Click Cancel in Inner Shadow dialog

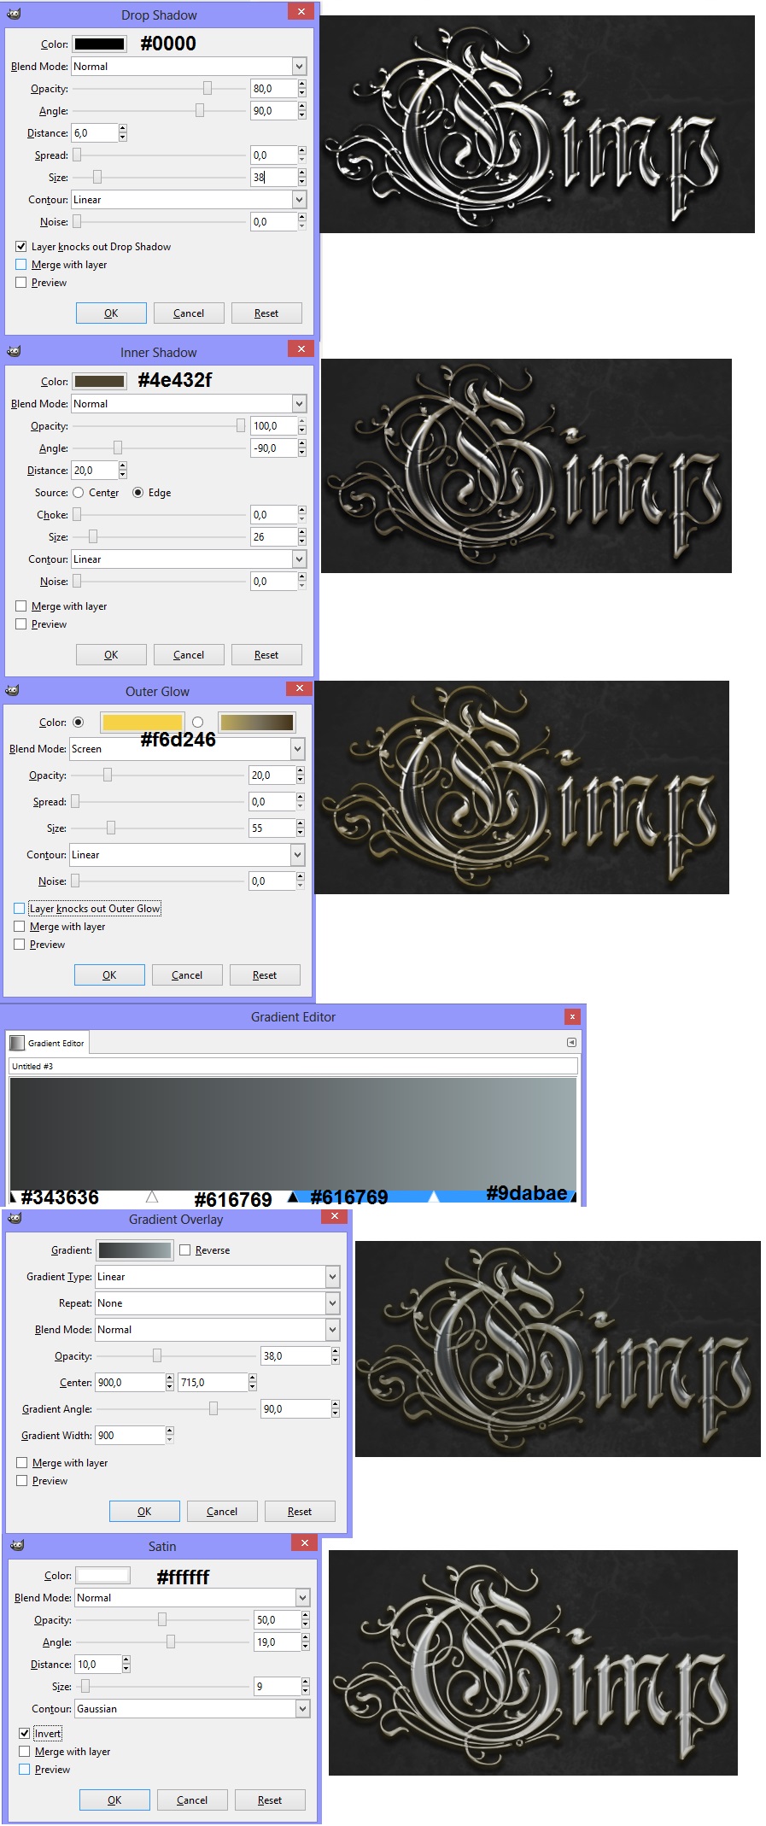click(189, 654)
